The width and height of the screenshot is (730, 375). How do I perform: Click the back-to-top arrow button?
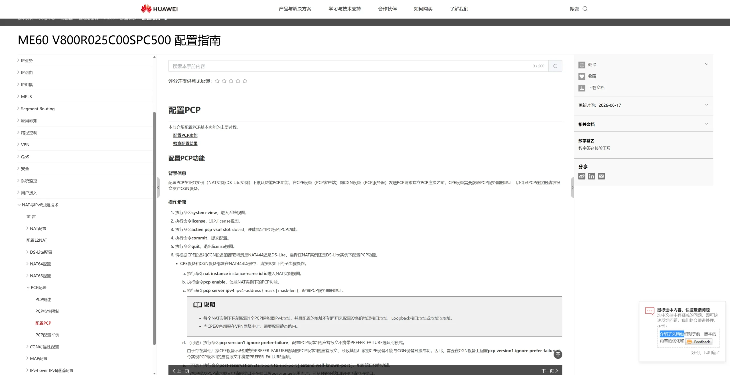click(558, 354)
